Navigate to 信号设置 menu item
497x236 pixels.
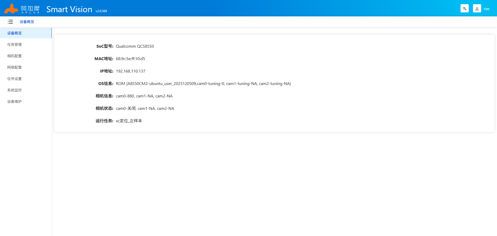pos(14,79)
